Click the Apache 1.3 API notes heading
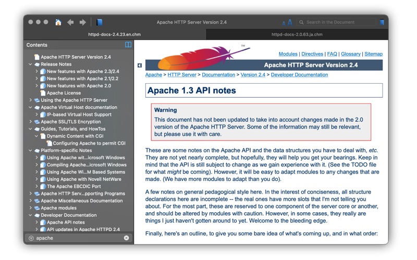Image resolution: width=417 pixels, height=260 pixels. coord(191,90)
